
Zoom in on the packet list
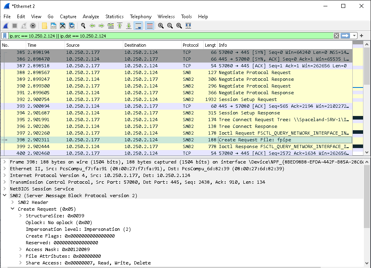[161, 26]
